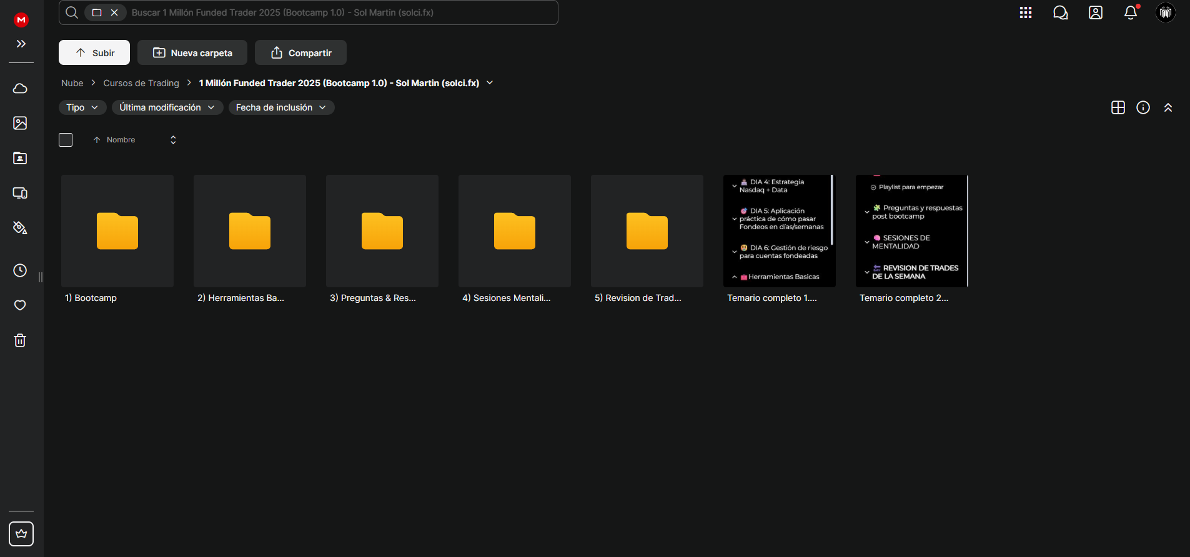The image size is (1190, 557).
Task: Open the Fecha de inclusión dropdown
Action: click(x=281, y=107)
